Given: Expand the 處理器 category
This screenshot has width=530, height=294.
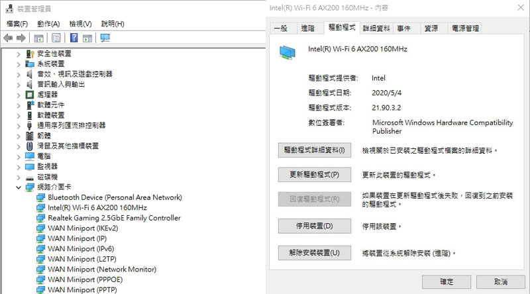Looking at the screenshot, I should click(x=19, y=95).
